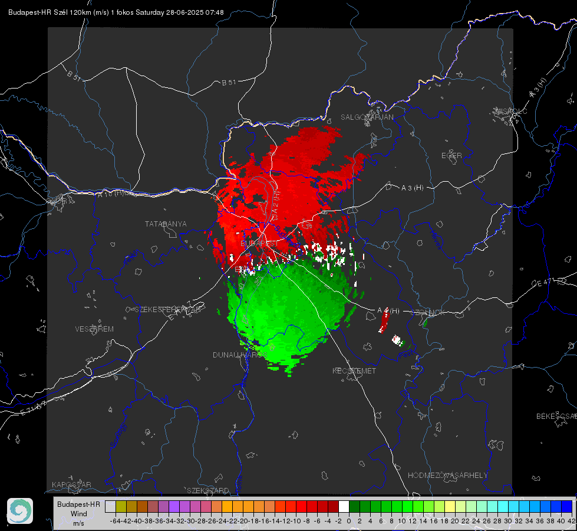Click the SALGÓTARJÁN city label
Image resolution: width=577 pixels, height=531 pixels.
point(367,117)
